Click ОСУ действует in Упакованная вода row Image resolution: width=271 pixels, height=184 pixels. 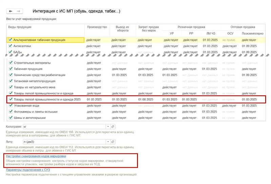tap(229, 106)
